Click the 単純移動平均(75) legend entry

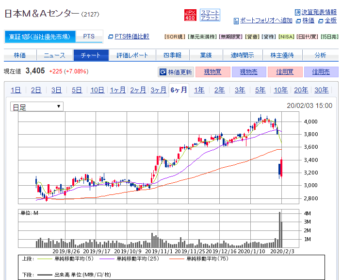tap(199, 259)
